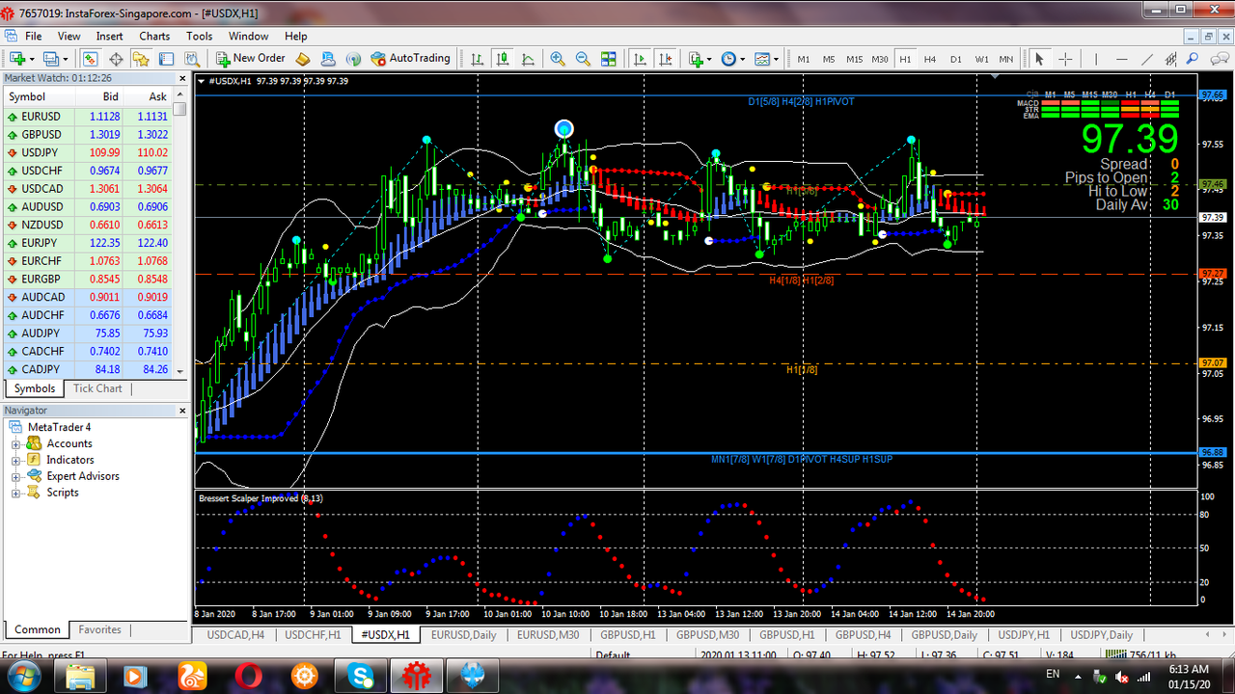This screenshot has width=1235, height=694.
Task: Switch chart to line chart style
Action: (x=528, y=59)
